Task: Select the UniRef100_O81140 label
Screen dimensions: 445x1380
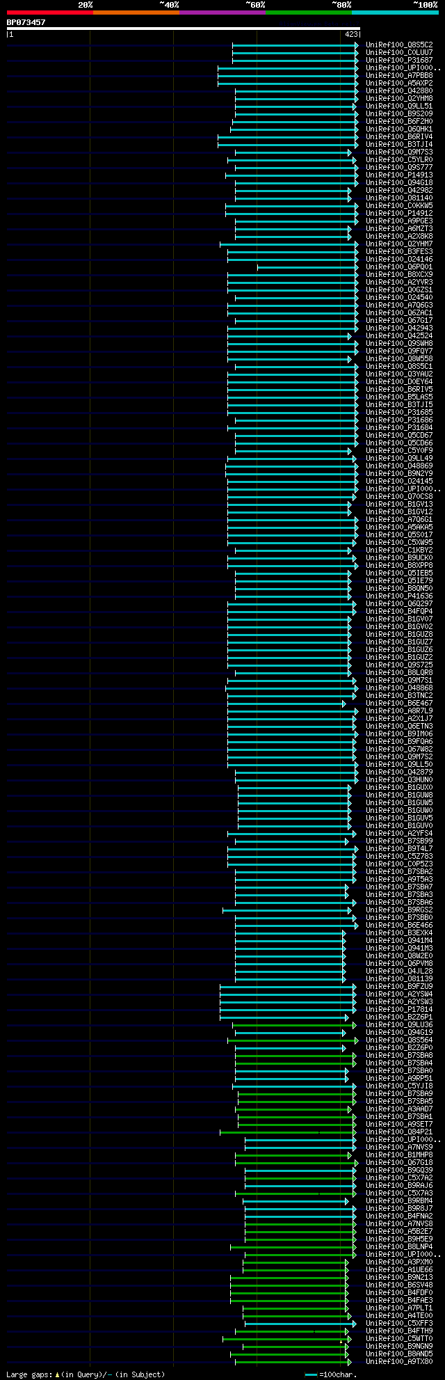Action: (399, 198)
